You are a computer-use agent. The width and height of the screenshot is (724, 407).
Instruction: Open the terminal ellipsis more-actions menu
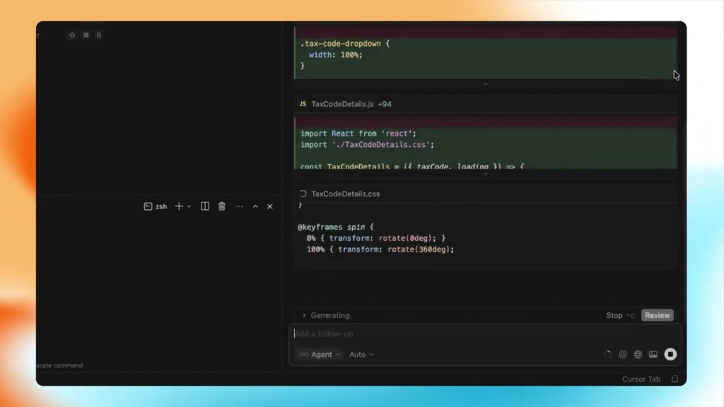[x=240, y=206]
